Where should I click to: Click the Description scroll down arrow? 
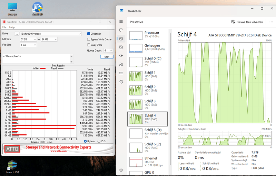tap(71, 62)
